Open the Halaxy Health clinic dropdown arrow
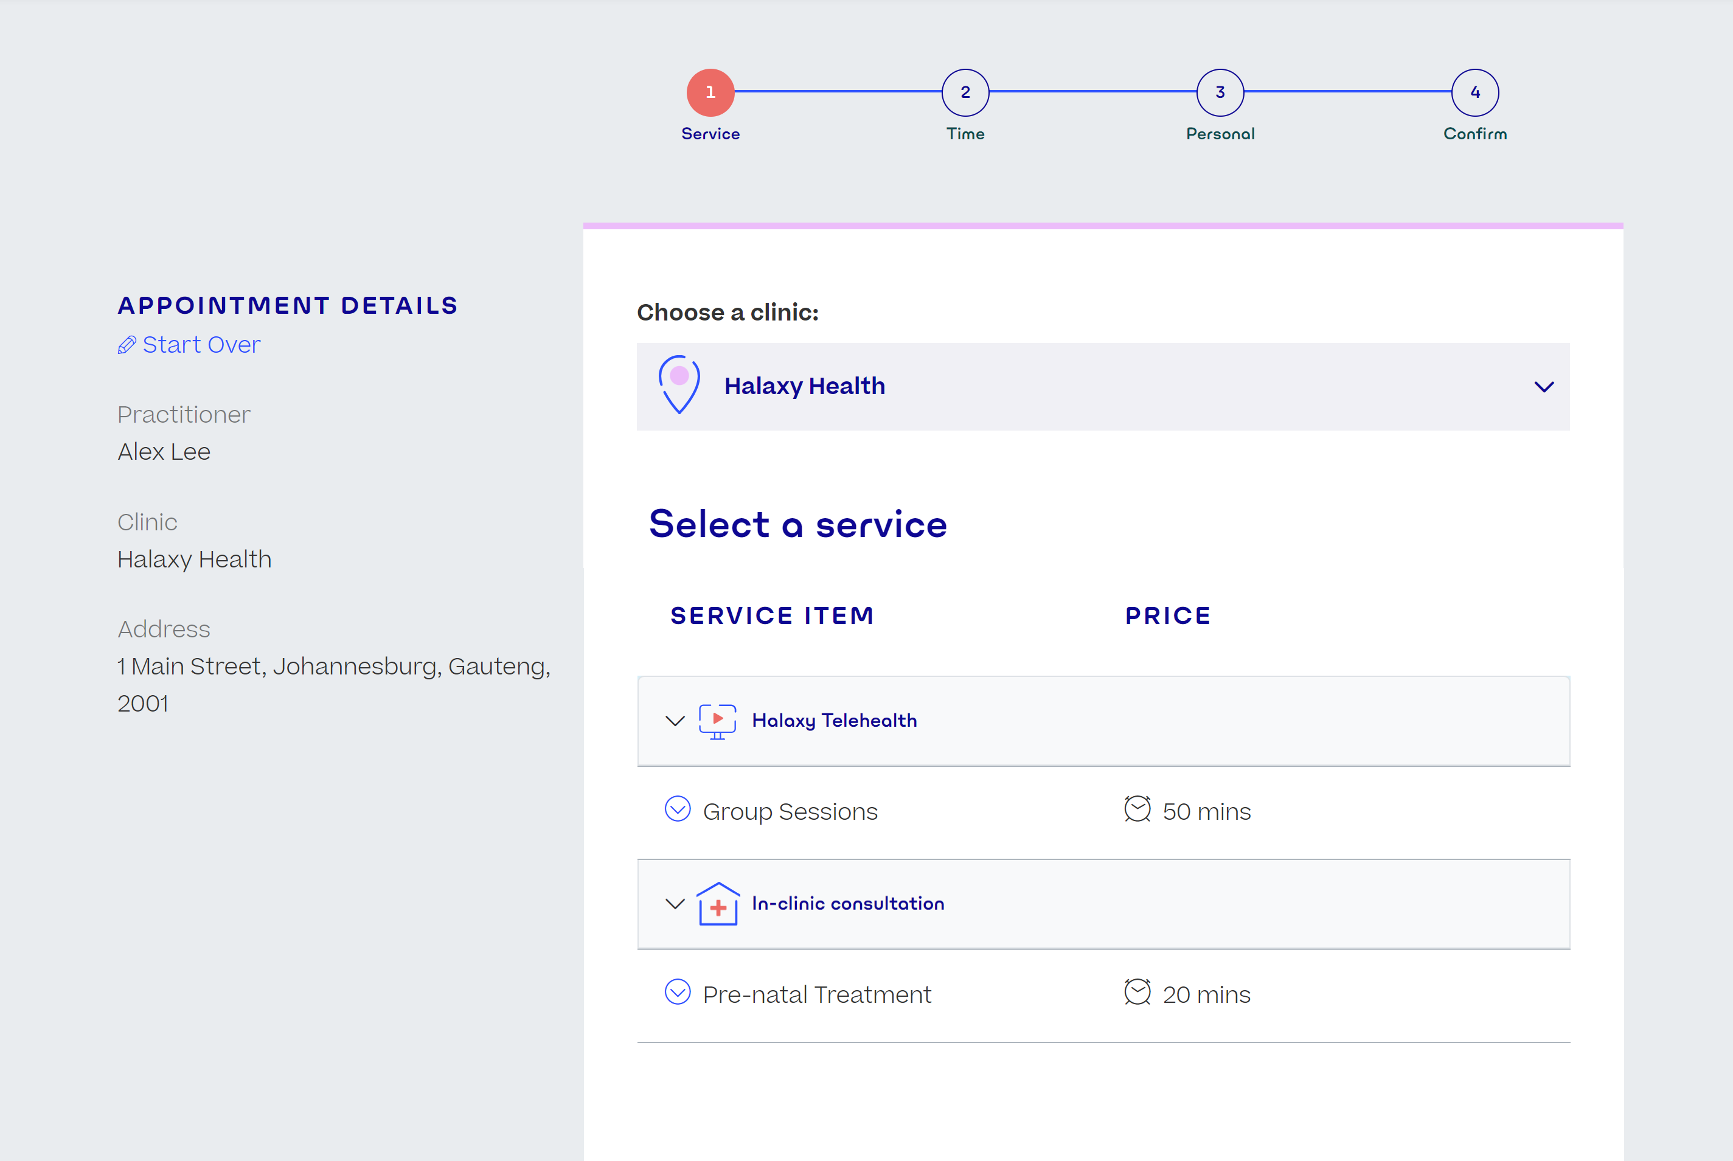Viewport: 1733px width, 1161px height. (1543, 387)
